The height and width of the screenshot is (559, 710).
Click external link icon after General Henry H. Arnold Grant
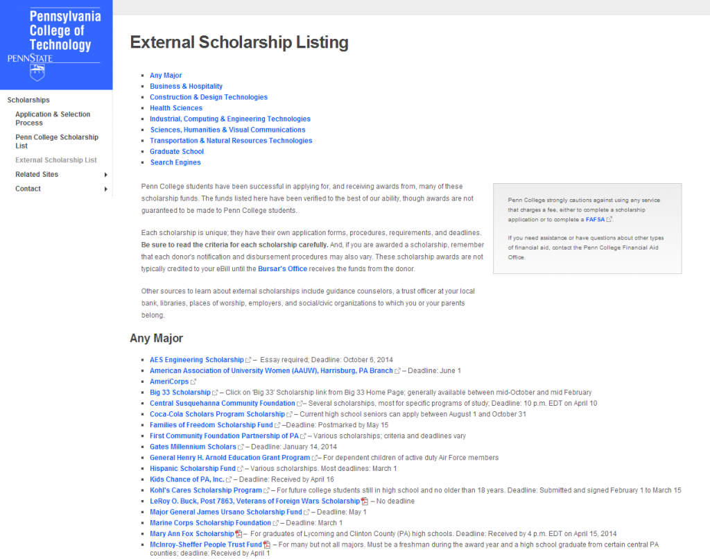click(x=314, y=458)
